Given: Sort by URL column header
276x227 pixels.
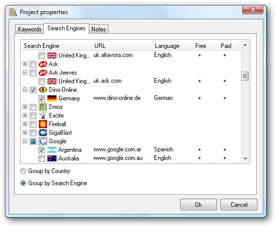Looking at the screenshot, I should (x=122, y=46).
